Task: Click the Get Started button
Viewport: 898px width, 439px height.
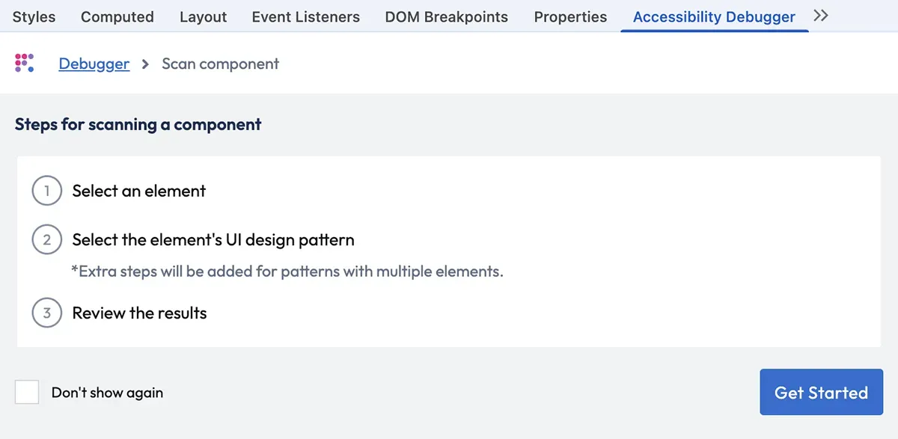Action: click(821, 392)
